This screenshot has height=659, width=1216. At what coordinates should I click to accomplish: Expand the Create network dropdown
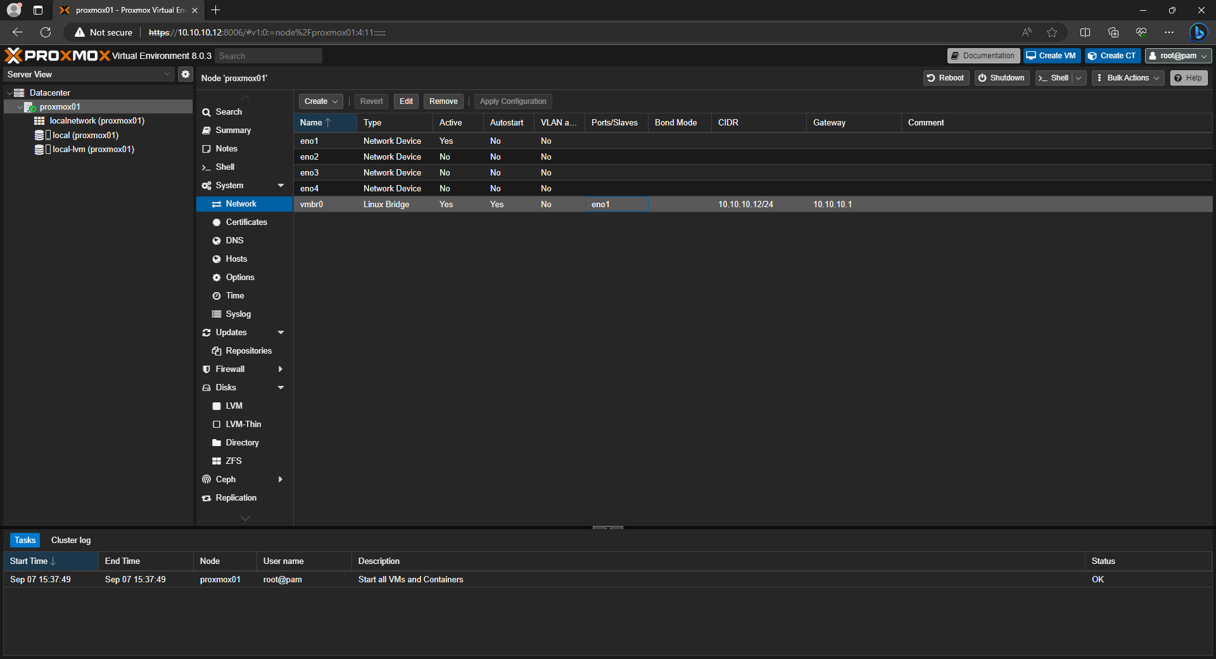coord(320,101)
